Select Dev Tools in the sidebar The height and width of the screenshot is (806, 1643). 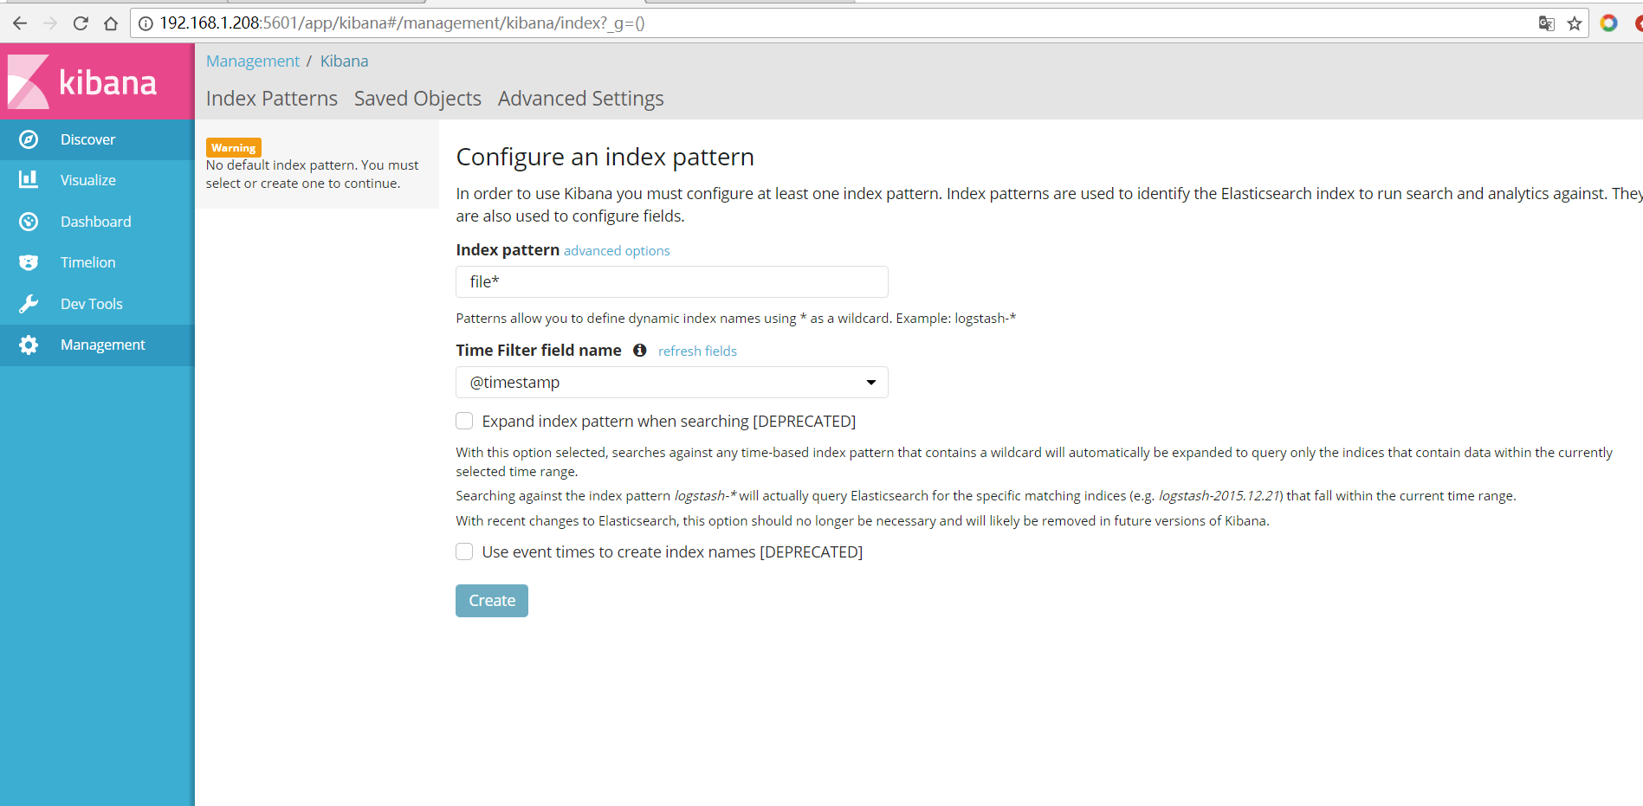97,304
